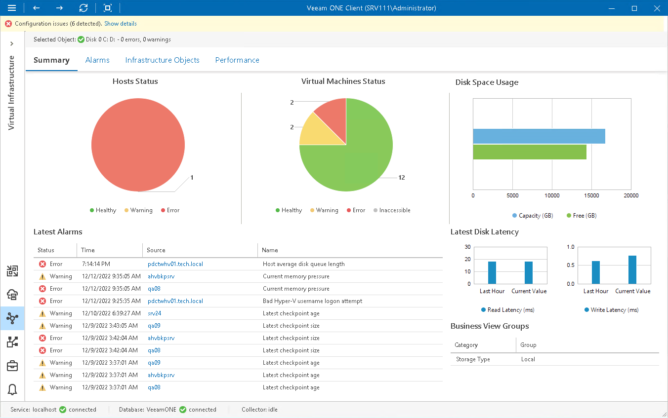Click Show details for configuration issues
The height and width of the screenshot is (418, 668).
(x=120, y=23)
